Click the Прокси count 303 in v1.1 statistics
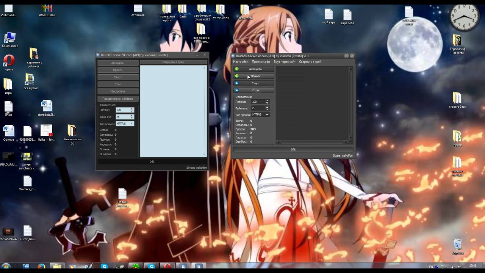Viewport: 485px width, 273px height. click(x=253, y=129)
